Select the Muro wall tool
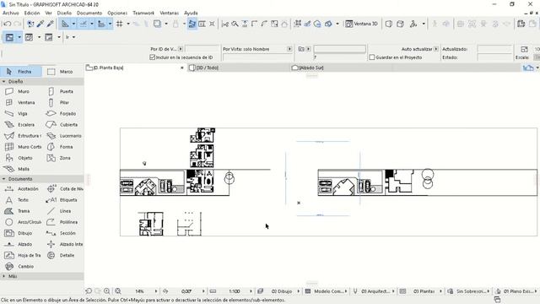 (x=20, y=91)
